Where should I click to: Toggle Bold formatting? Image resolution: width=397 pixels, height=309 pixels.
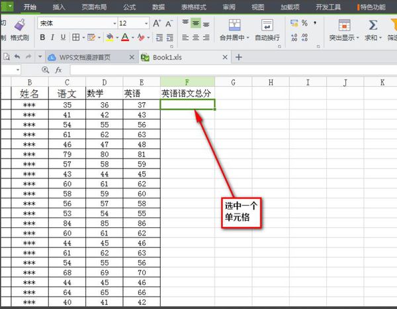42,37
